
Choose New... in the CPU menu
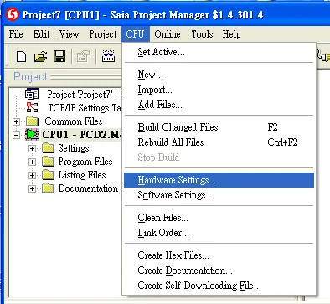click(219, 75)
